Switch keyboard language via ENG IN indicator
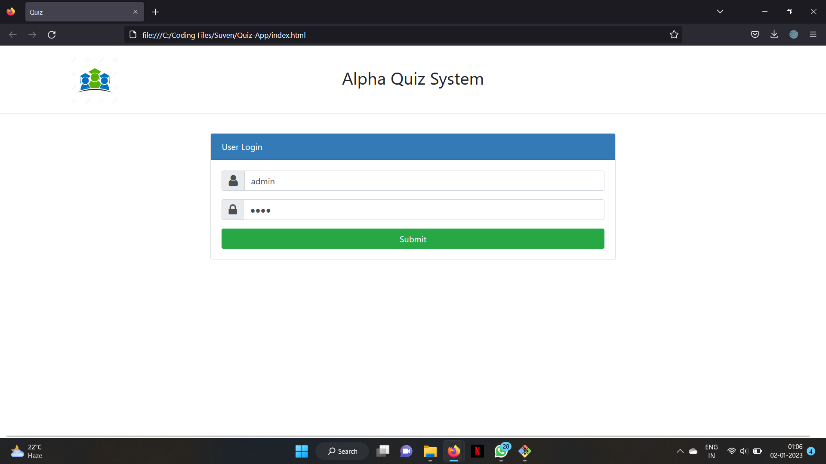Image resolution: width=826 pixels, height=464 pixels. tap(711, 451)
